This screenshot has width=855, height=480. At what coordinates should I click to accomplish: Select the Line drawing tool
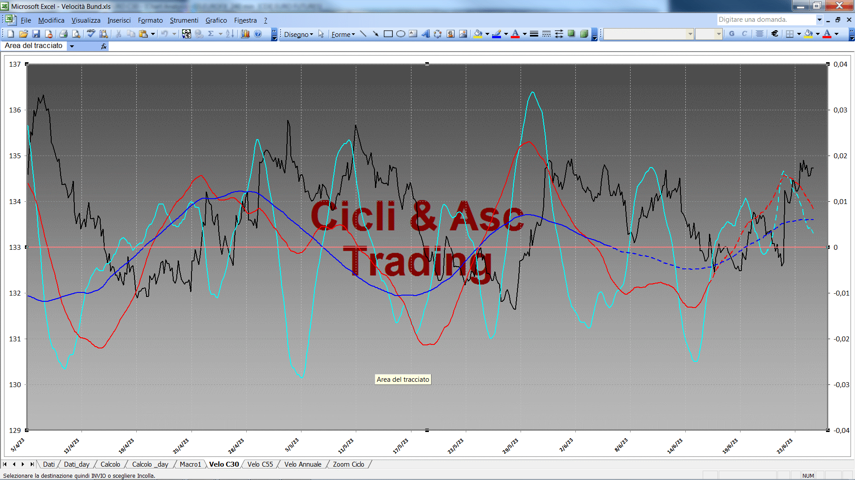[363, 34]
